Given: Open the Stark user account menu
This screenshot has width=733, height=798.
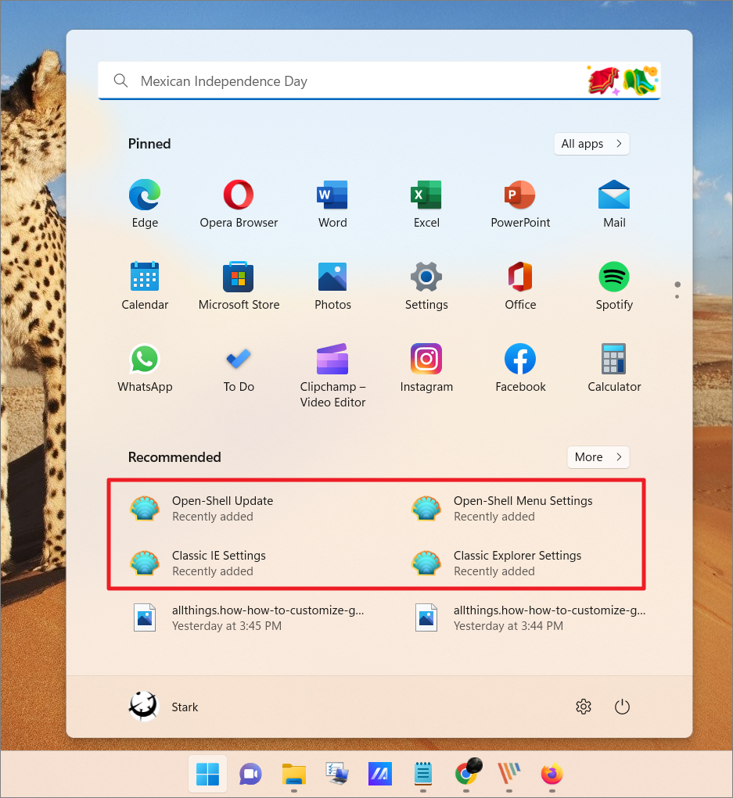Looking at the screenshot, I should tap(163, 707).
